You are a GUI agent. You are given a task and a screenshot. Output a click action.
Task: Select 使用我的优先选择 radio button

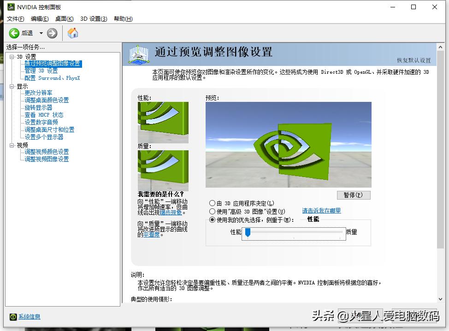pos(213,219)
